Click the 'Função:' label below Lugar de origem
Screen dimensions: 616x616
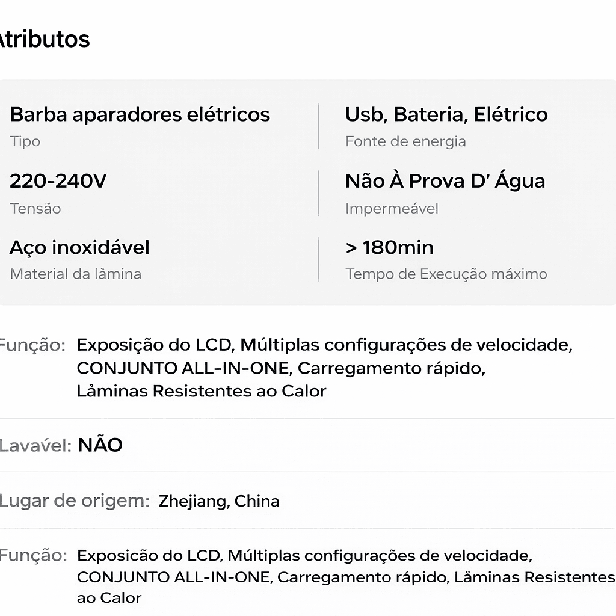point(32,555)
